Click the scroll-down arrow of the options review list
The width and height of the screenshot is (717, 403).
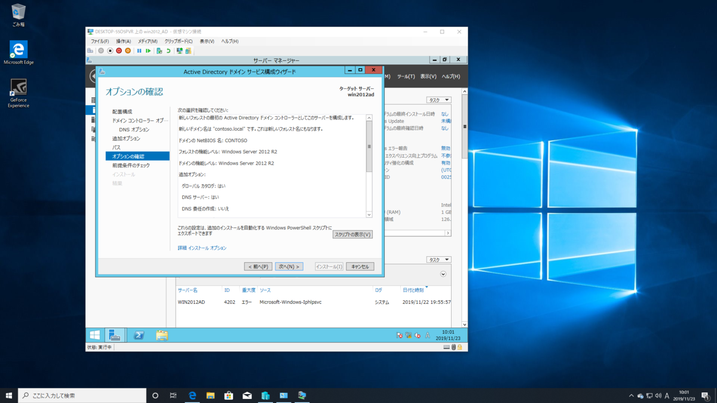coord(369,214)
